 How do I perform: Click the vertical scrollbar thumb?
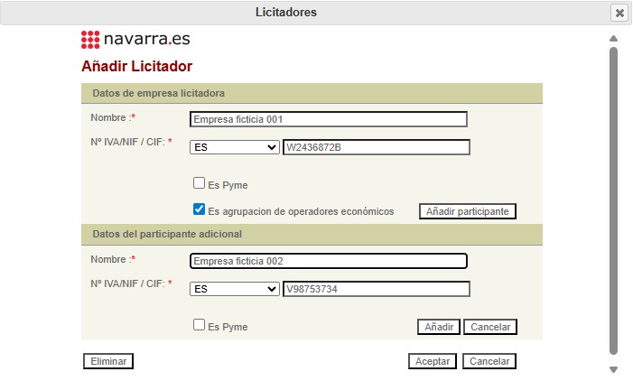(x=614, y=201)
